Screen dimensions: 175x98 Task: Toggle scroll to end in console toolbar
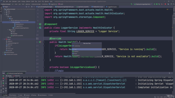click(6, 86)
